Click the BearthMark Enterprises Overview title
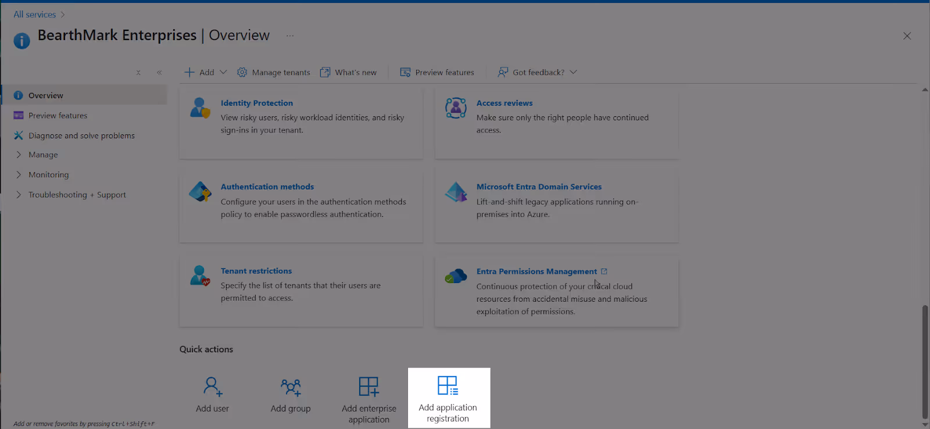 pyautogui.click(x=153, y=35)
